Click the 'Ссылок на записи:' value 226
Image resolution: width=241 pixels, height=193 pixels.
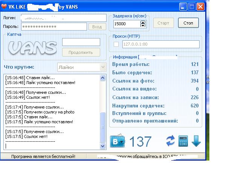(195, 97)
